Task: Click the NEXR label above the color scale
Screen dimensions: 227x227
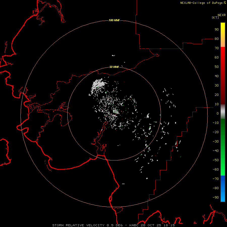Action: 222,15
